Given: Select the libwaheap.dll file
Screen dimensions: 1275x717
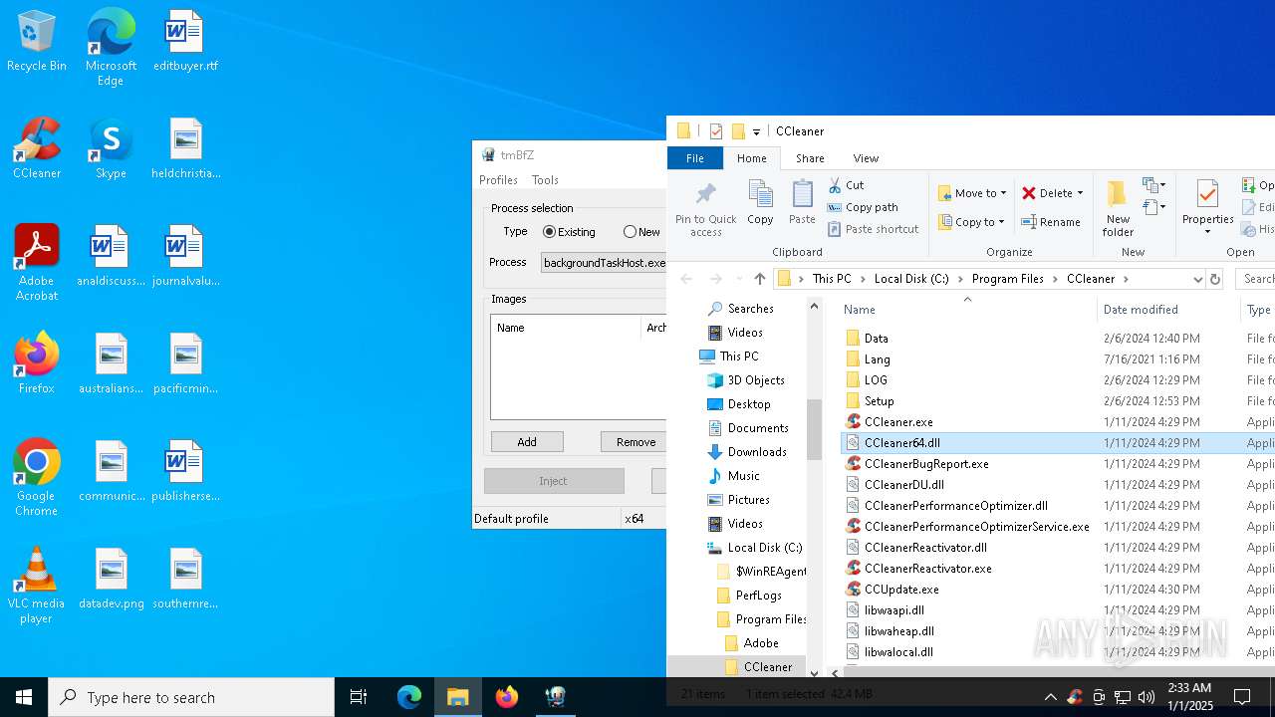Looking at the screenshot, I should tap(899, 631).
